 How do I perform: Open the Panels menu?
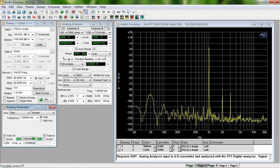29,7
